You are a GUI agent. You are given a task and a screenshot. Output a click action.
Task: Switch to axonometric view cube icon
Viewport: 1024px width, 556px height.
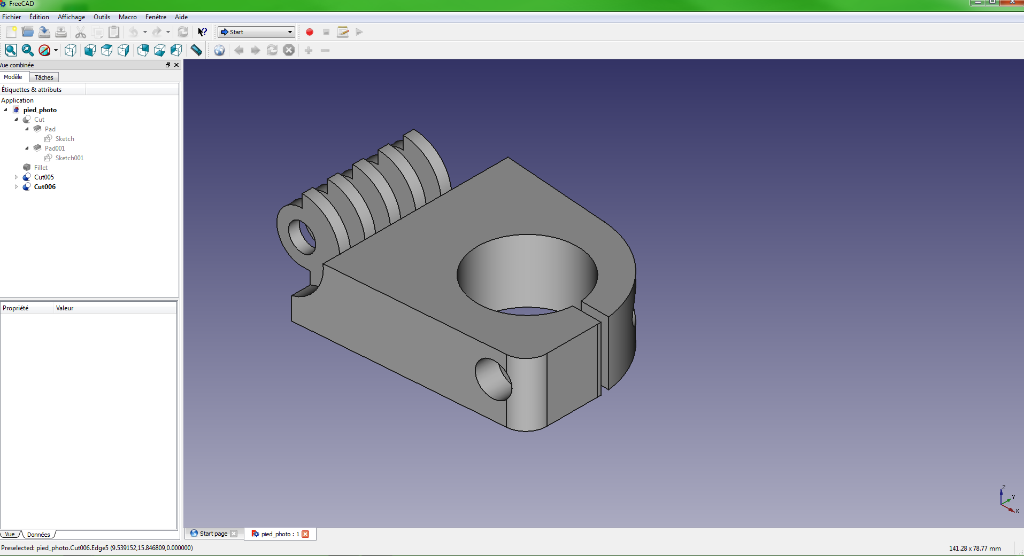point(71,50)
